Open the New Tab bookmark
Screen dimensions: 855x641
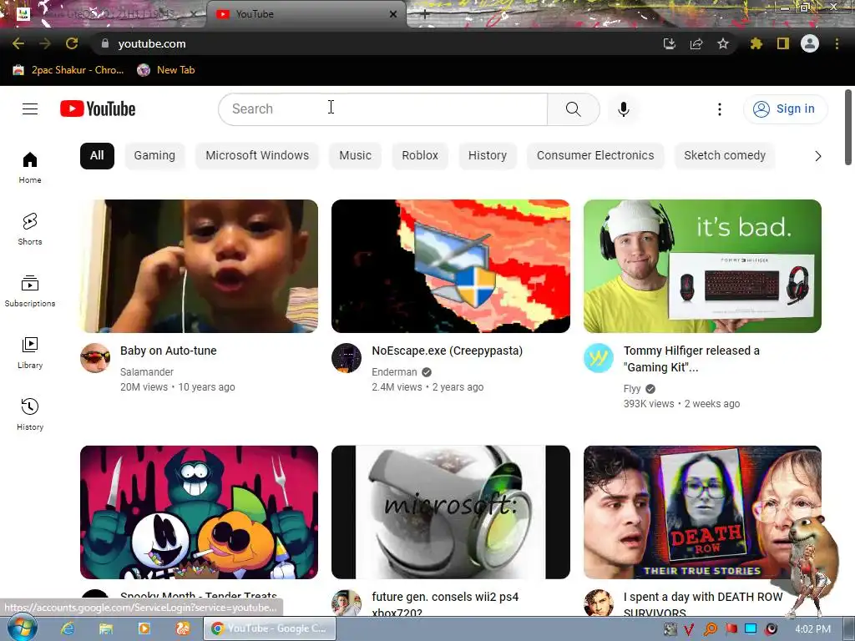coord(166,70)
